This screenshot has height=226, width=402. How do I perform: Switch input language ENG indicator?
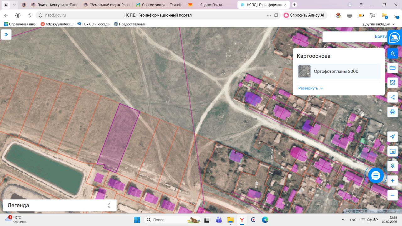(x=353, y=220)
